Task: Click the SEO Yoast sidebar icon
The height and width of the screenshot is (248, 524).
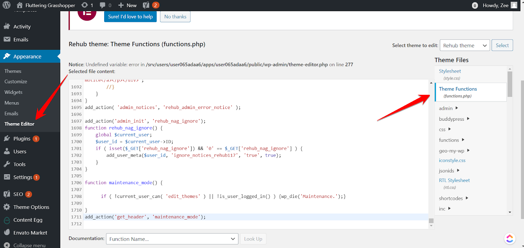Action: (x=7, y=194)
